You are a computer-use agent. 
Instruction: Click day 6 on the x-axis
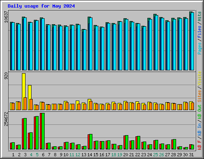point(43,155)
